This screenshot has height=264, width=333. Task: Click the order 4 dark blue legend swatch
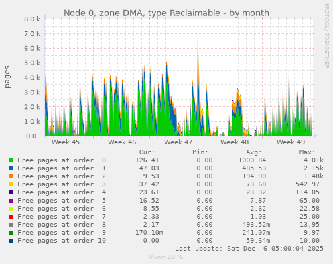pyautogui.click(x=11, y=192)
